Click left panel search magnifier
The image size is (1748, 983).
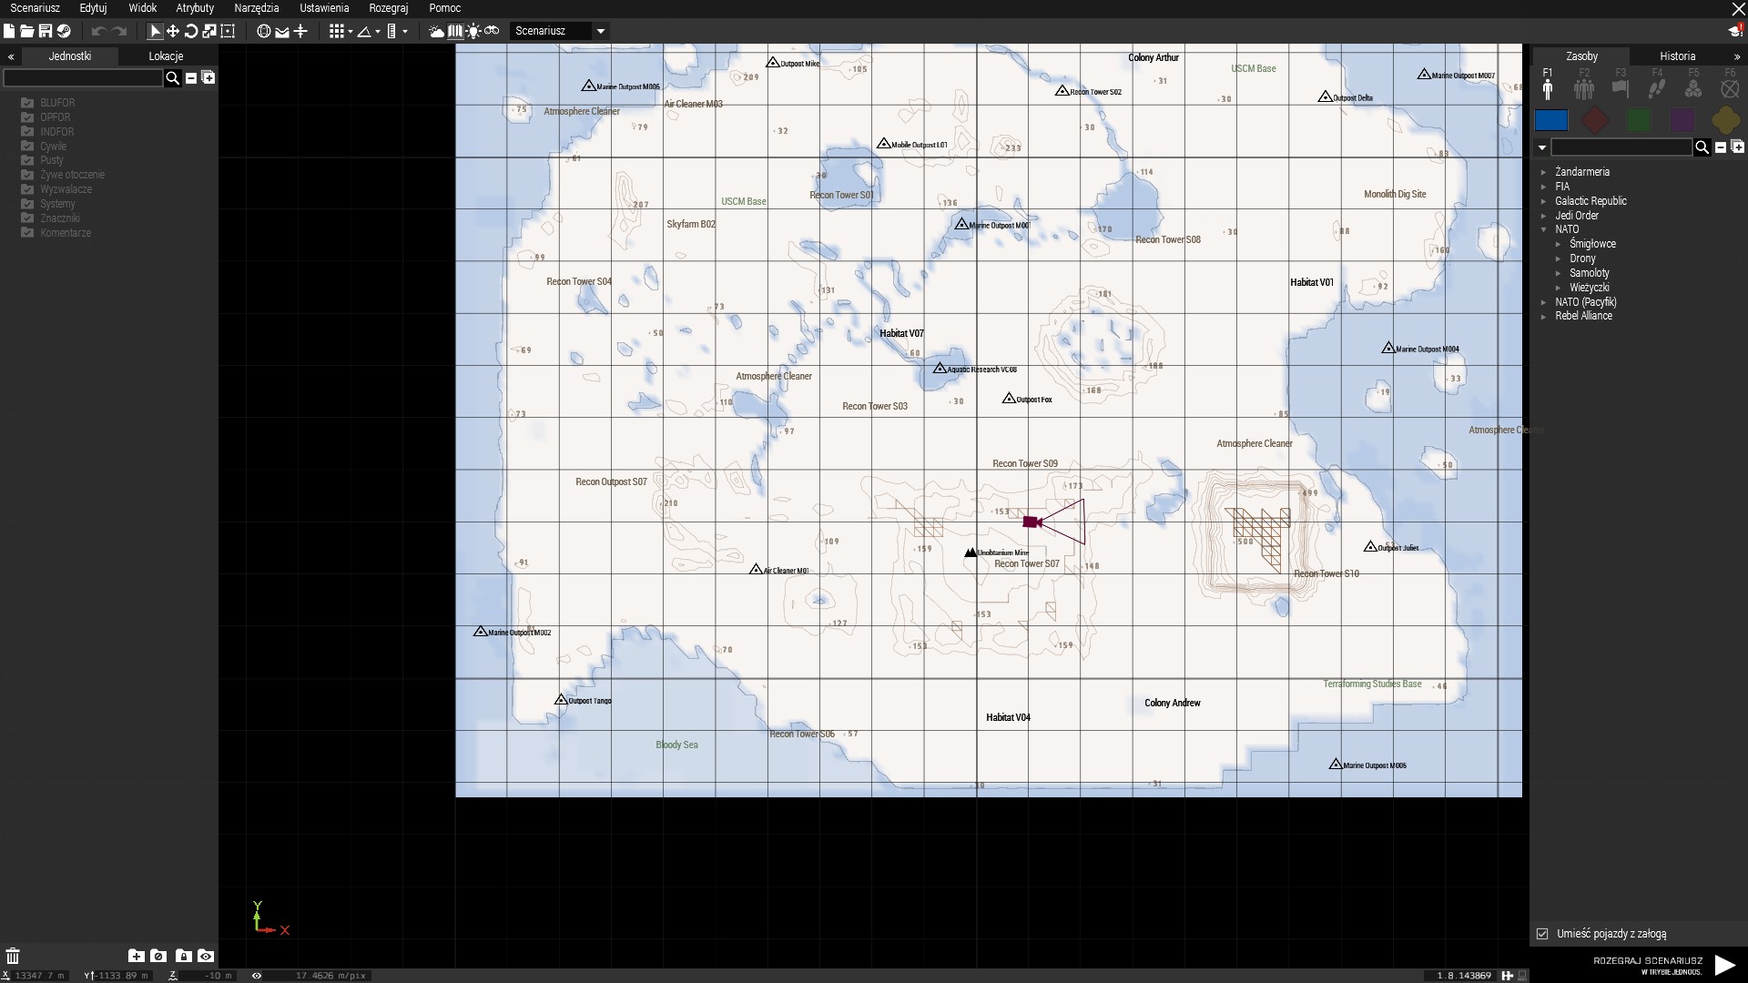[172, 78]
